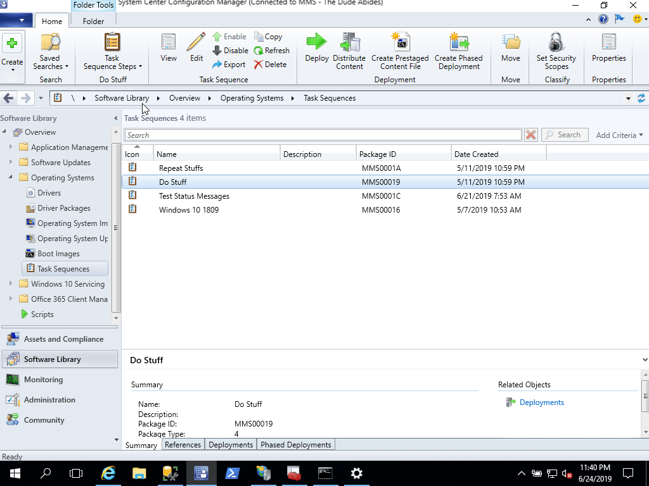Click in the Search text box
The image size is (649, 486).
(x=323, y=135)
